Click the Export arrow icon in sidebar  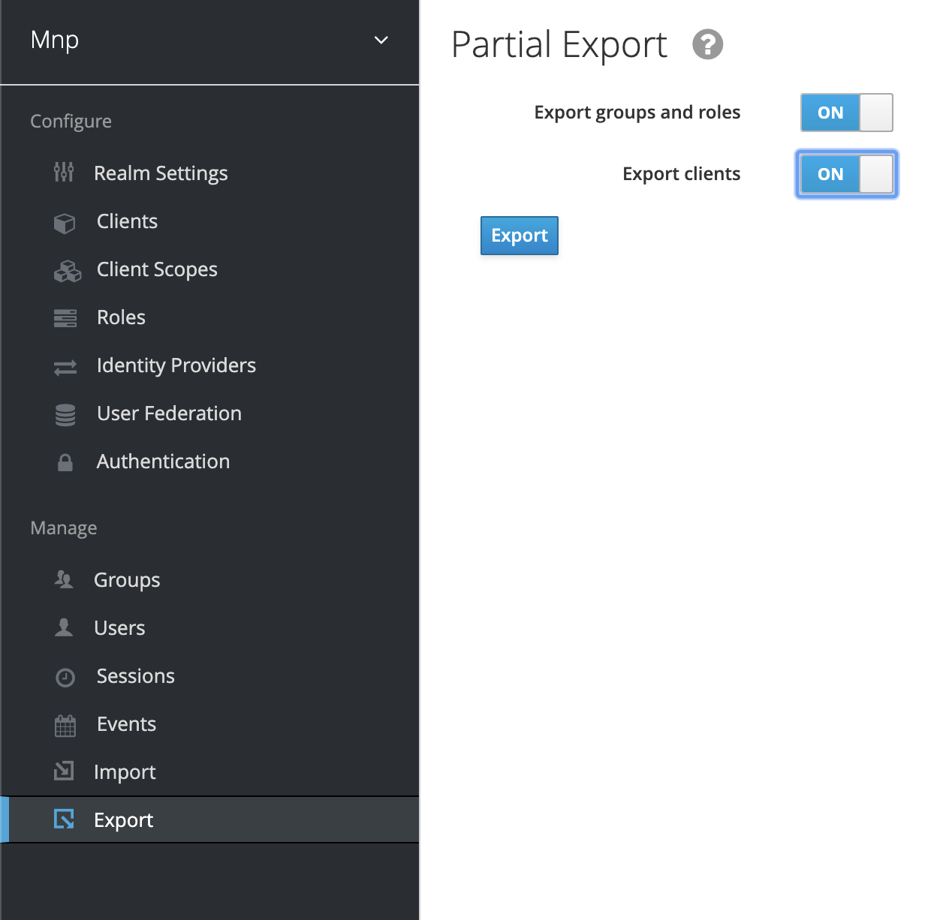tap(64, 819)
